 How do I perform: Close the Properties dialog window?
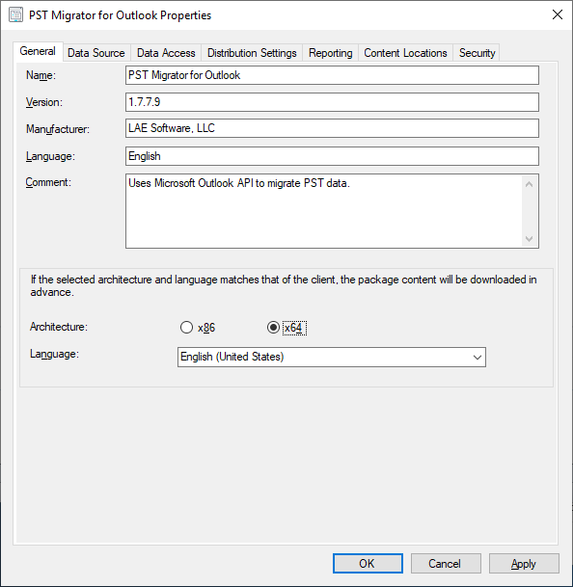tap(558, 14)
